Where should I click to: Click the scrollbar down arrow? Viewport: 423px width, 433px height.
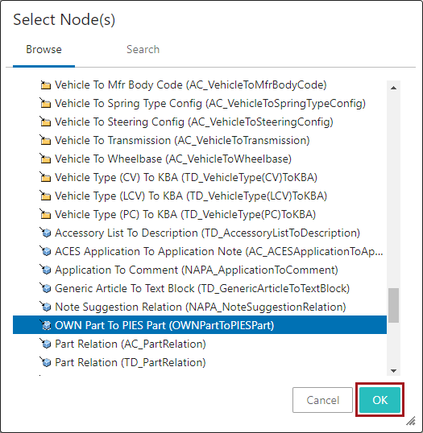click(x=394, y=371)
